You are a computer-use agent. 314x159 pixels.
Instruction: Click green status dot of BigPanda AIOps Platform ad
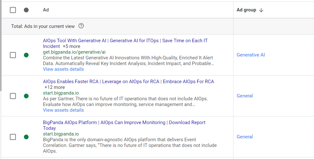pyautogui.click(x=26, y=137)
